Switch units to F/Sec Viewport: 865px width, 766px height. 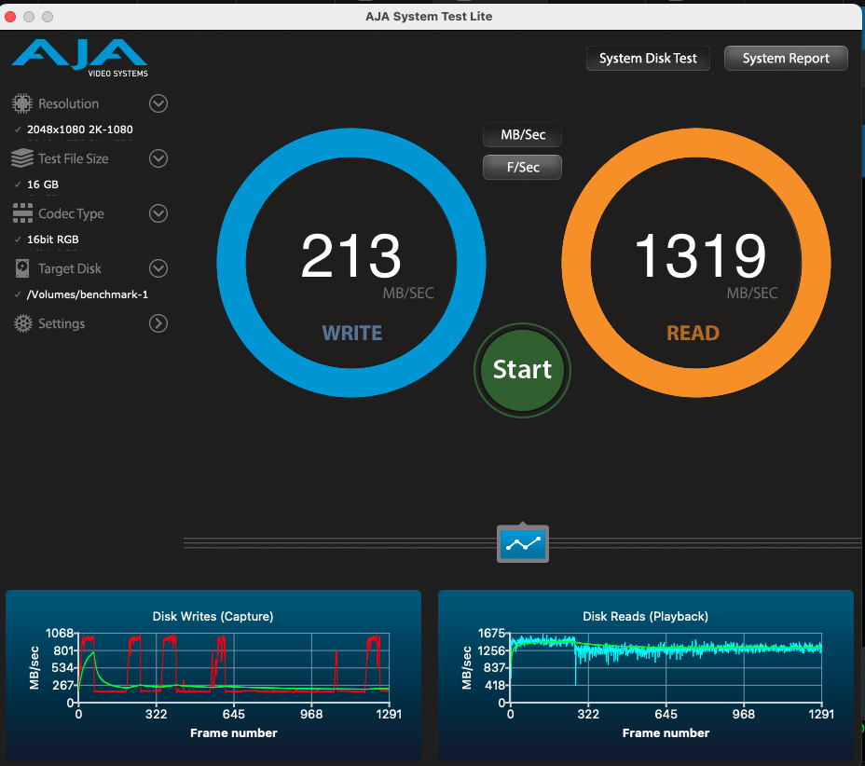[x=522, y=167]
